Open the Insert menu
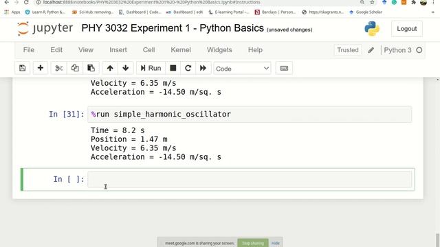 pos(118,50)
